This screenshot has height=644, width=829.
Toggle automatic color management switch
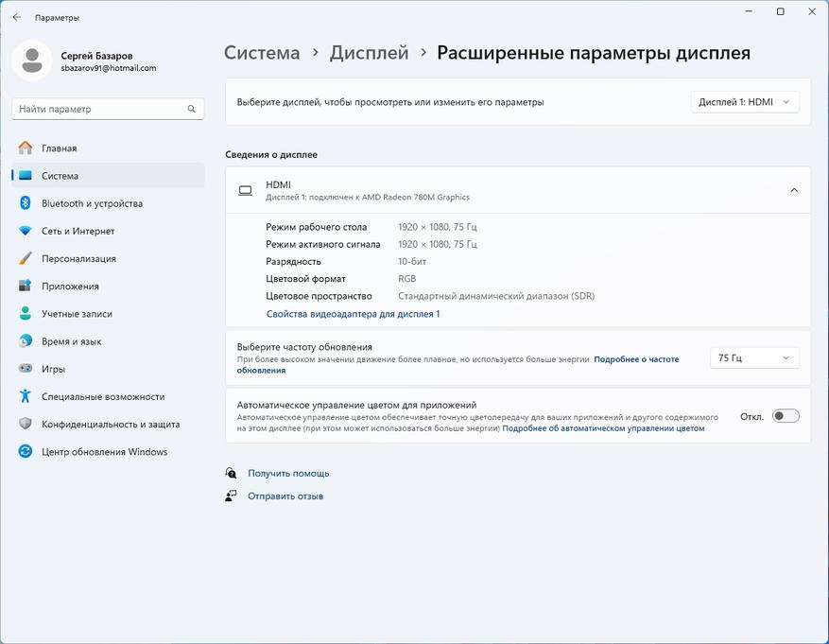coord(786,416)
